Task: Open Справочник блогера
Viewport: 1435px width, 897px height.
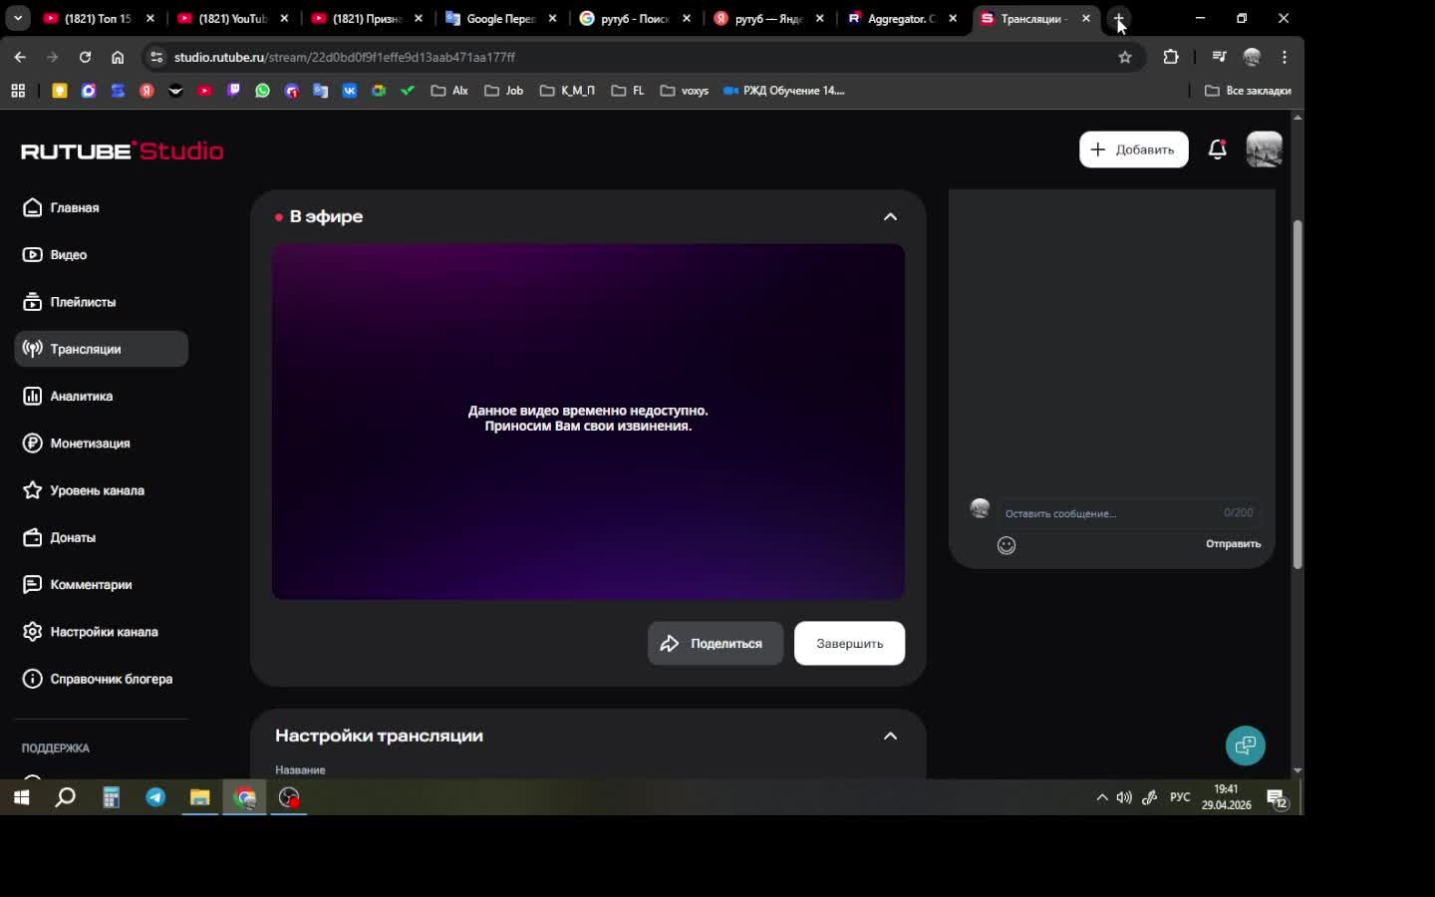Action: pyautogui.click(x=98, y=679)
